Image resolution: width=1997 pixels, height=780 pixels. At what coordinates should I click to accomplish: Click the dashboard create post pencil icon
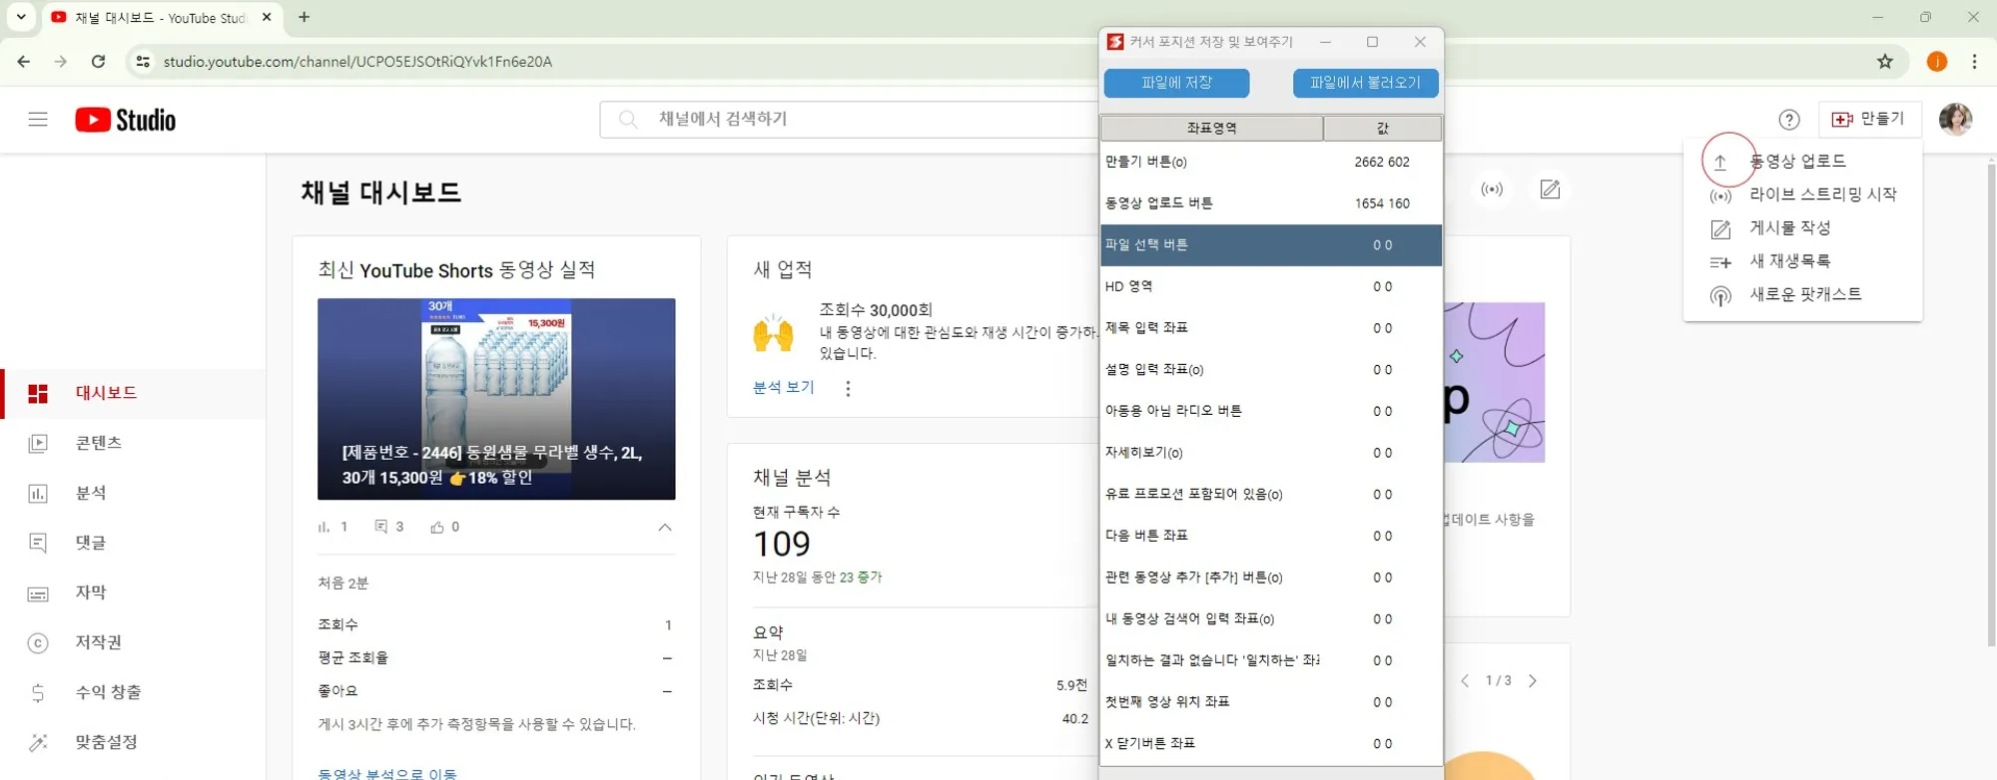[1550, 190]
